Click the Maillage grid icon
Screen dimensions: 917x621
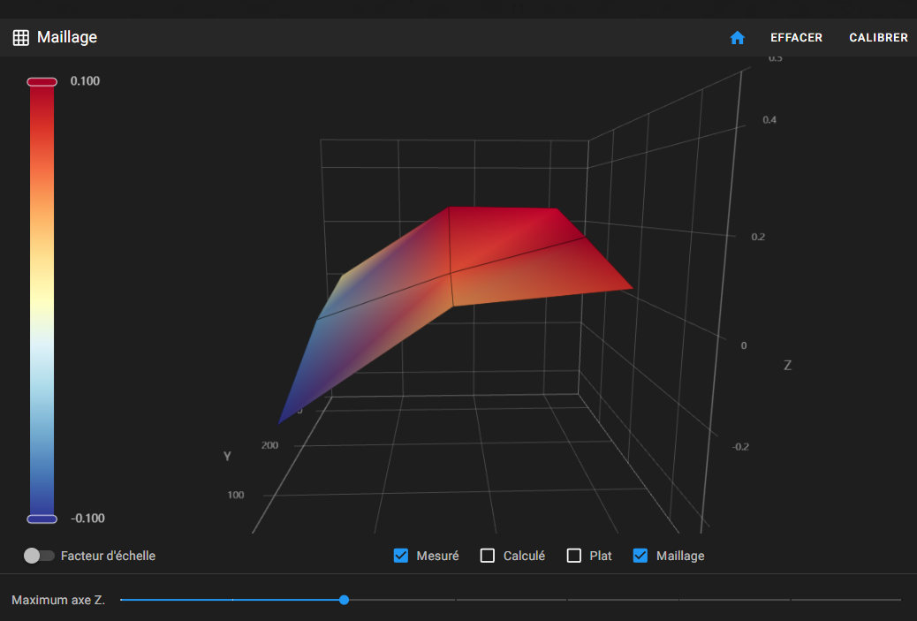pos(21,38)
